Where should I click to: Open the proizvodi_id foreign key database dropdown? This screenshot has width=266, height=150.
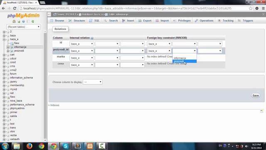(159, 51)
